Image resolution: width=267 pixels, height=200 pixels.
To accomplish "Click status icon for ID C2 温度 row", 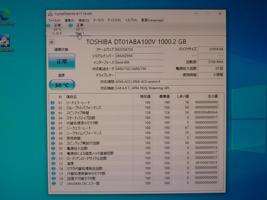I will pyautogui.click(x=53, y=164).
